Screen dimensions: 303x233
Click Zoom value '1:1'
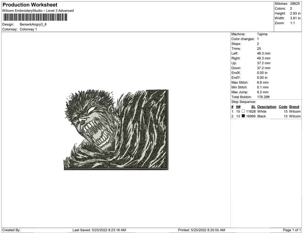point(292,23)
